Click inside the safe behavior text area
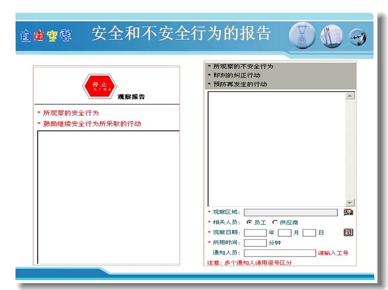 click(x=108, y=197)
